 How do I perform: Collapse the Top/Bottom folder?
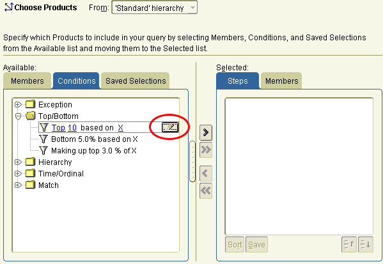(18, 116)
